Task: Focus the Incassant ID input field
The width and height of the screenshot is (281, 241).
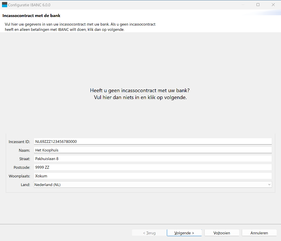Action: click(153, 141)
